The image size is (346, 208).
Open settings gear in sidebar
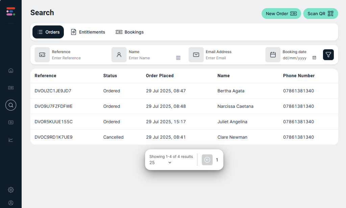11,190
